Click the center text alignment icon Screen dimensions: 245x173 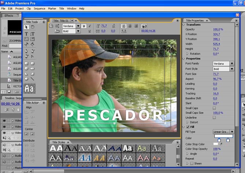tap(130, 26)
